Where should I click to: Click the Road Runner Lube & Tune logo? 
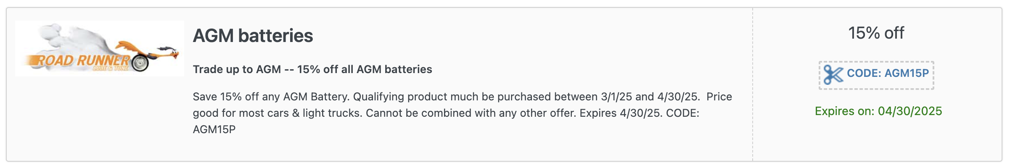[x=100, y=48]
